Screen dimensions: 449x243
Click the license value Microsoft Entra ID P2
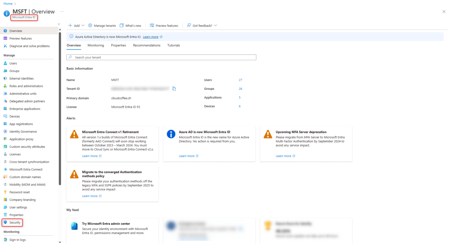click(126, 107)
